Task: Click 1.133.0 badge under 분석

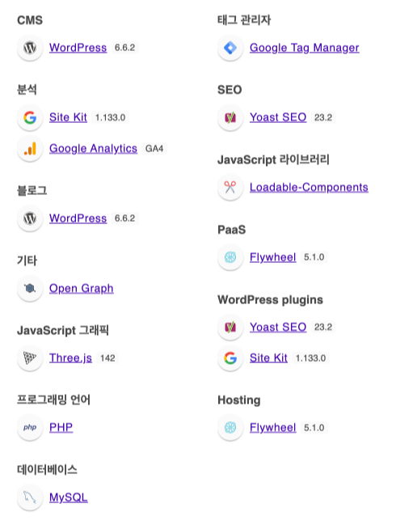Action: pos(110,117)
